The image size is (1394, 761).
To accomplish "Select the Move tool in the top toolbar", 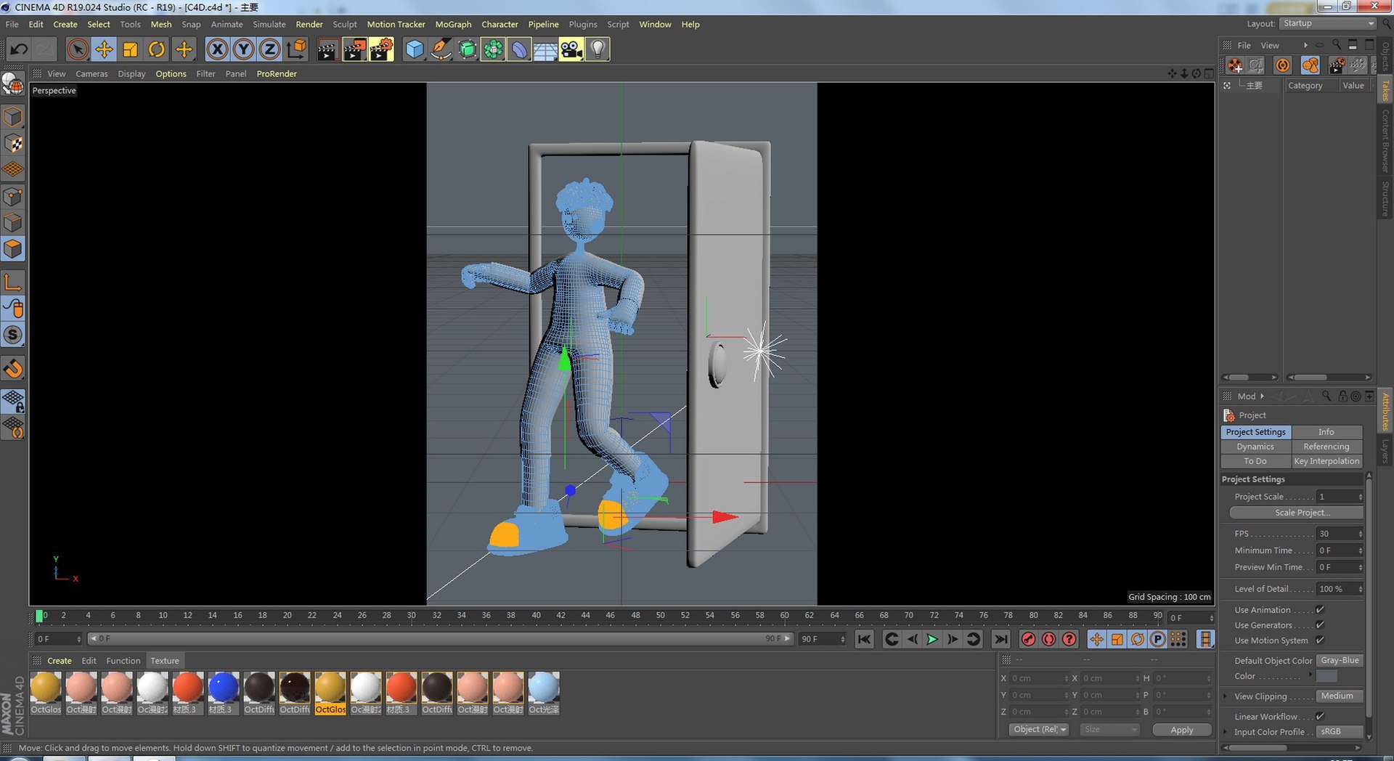I will click(104, 49).
